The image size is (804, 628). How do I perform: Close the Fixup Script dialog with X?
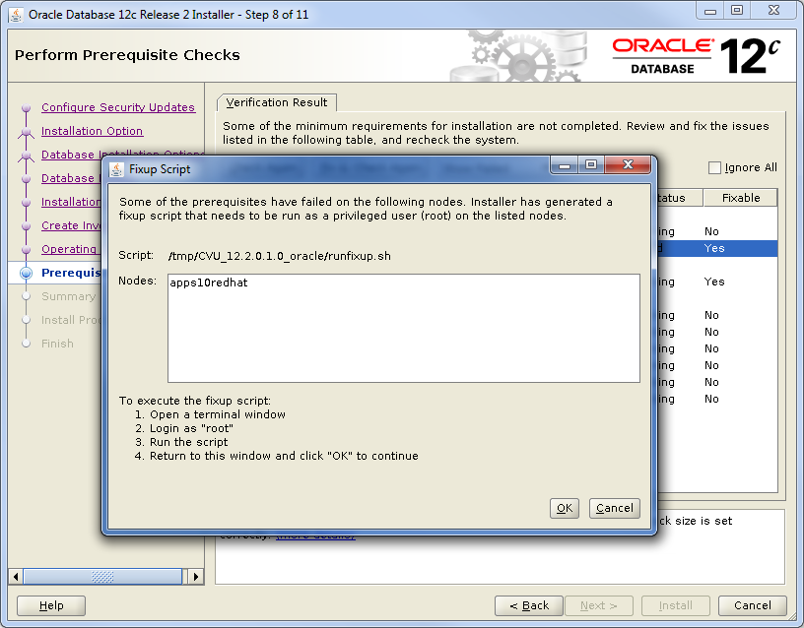(x=628, y=165)
